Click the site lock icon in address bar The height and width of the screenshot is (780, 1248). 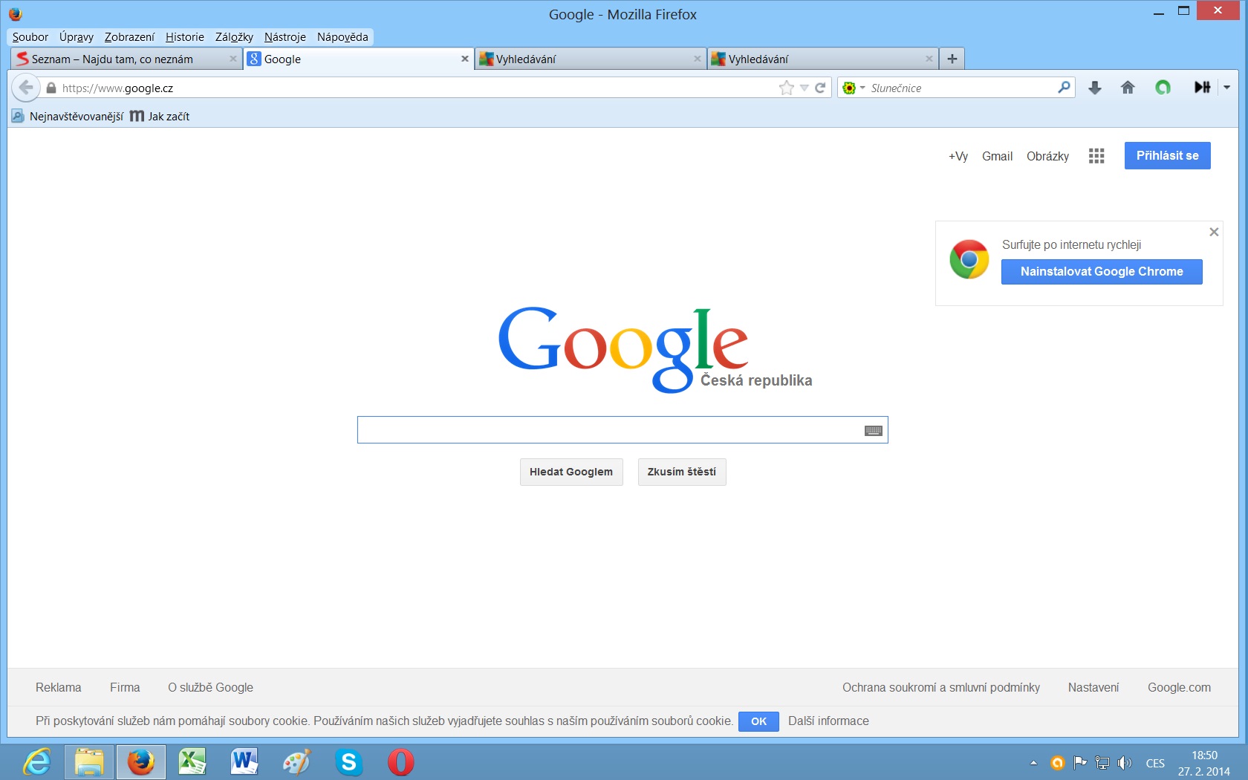tap(51, 88)
